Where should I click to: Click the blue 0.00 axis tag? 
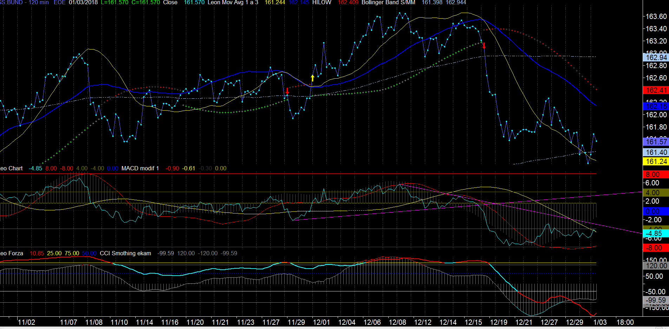pyautogui.click(x=656, y=211)
